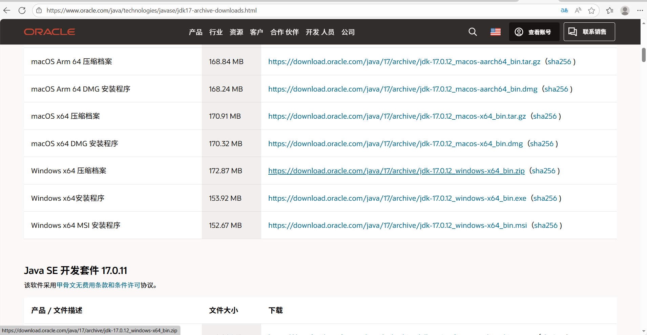Go back to the previous page
647x335 pixels.
coord(7,11)
